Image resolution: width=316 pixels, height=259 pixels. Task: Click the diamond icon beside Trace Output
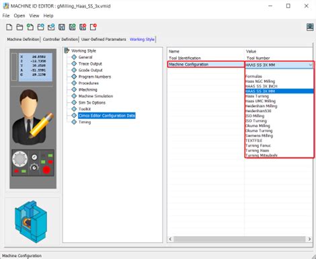(74, 63)
